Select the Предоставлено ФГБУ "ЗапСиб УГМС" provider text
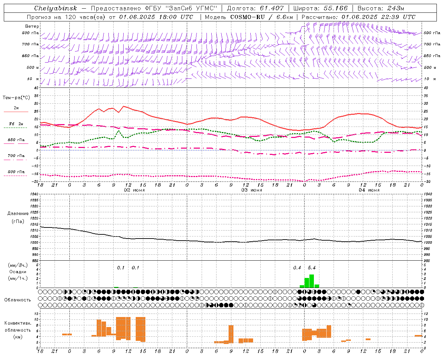Viewport: 442px width, 354px height. pyautogui.click(x=154, y=8)
